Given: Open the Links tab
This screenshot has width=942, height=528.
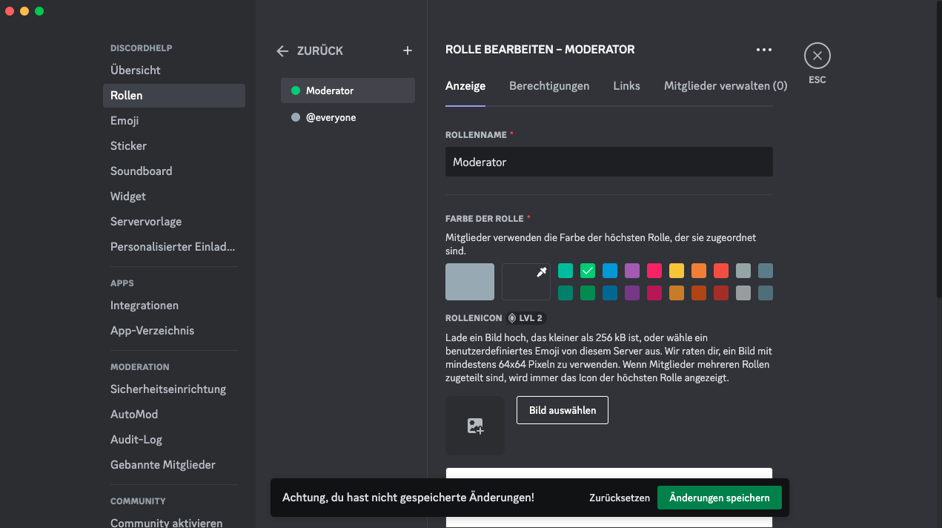Looking at the screenshot, I should (x=626, y=86).
